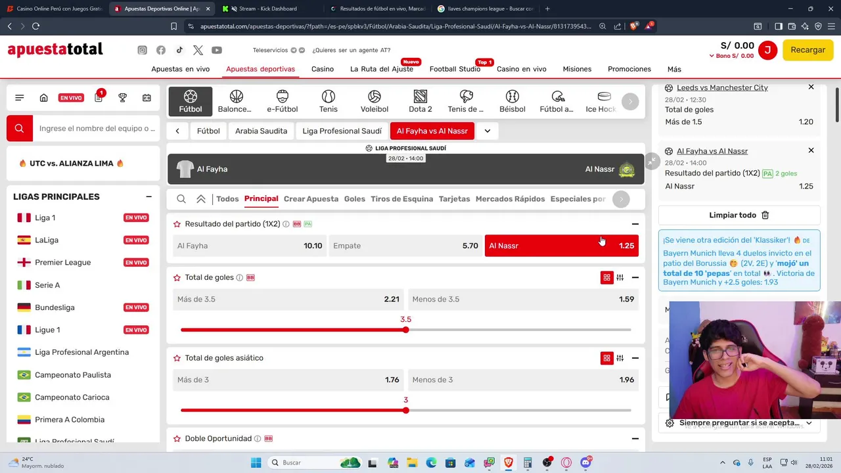Image resolution: width=841 pixels, height=473 pixels.
Task: Click the team name search field
Action: click(96, 128)
